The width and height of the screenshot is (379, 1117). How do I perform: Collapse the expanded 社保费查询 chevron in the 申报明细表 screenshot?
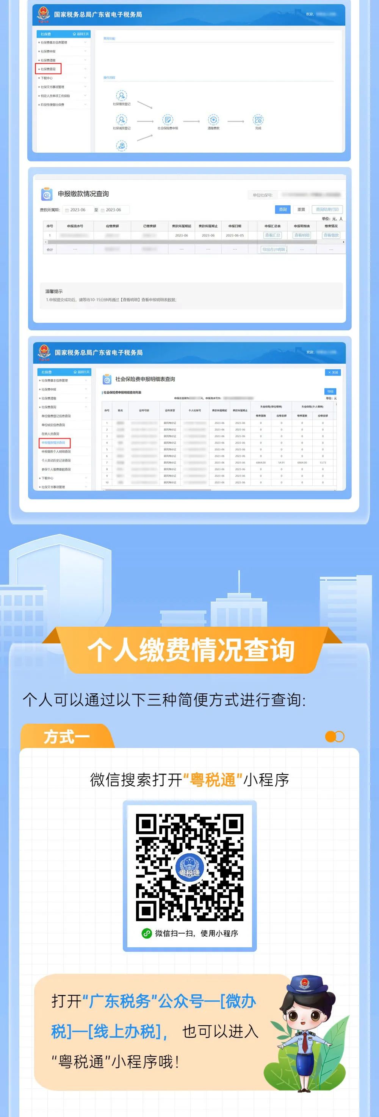click(x=86, y=407)
